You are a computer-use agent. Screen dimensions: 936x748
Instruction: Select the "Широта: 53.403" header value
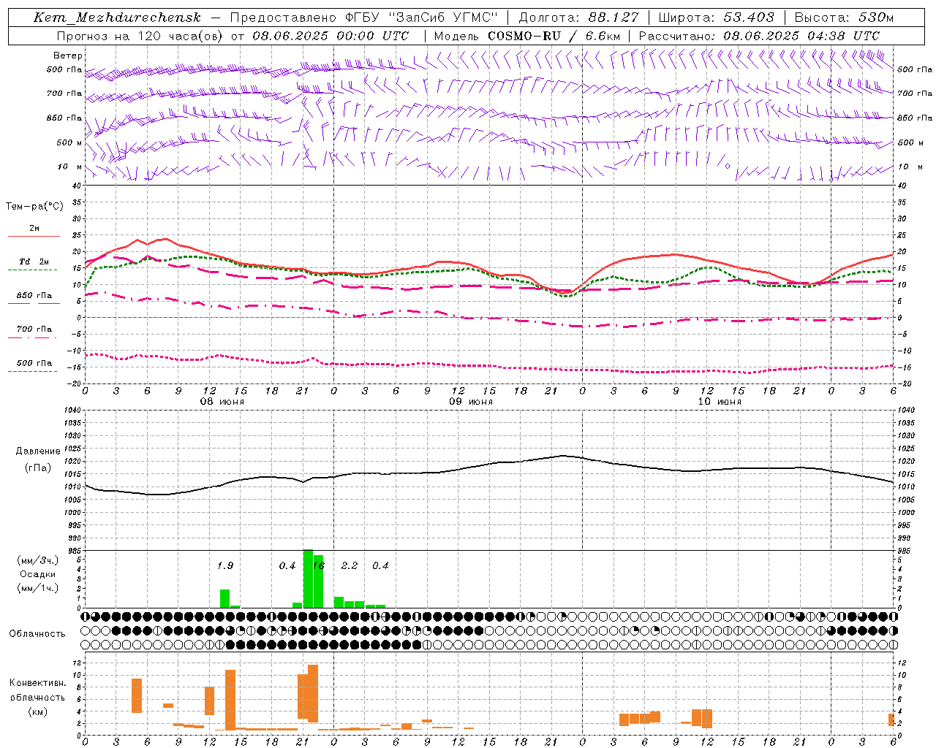(717, 18)
